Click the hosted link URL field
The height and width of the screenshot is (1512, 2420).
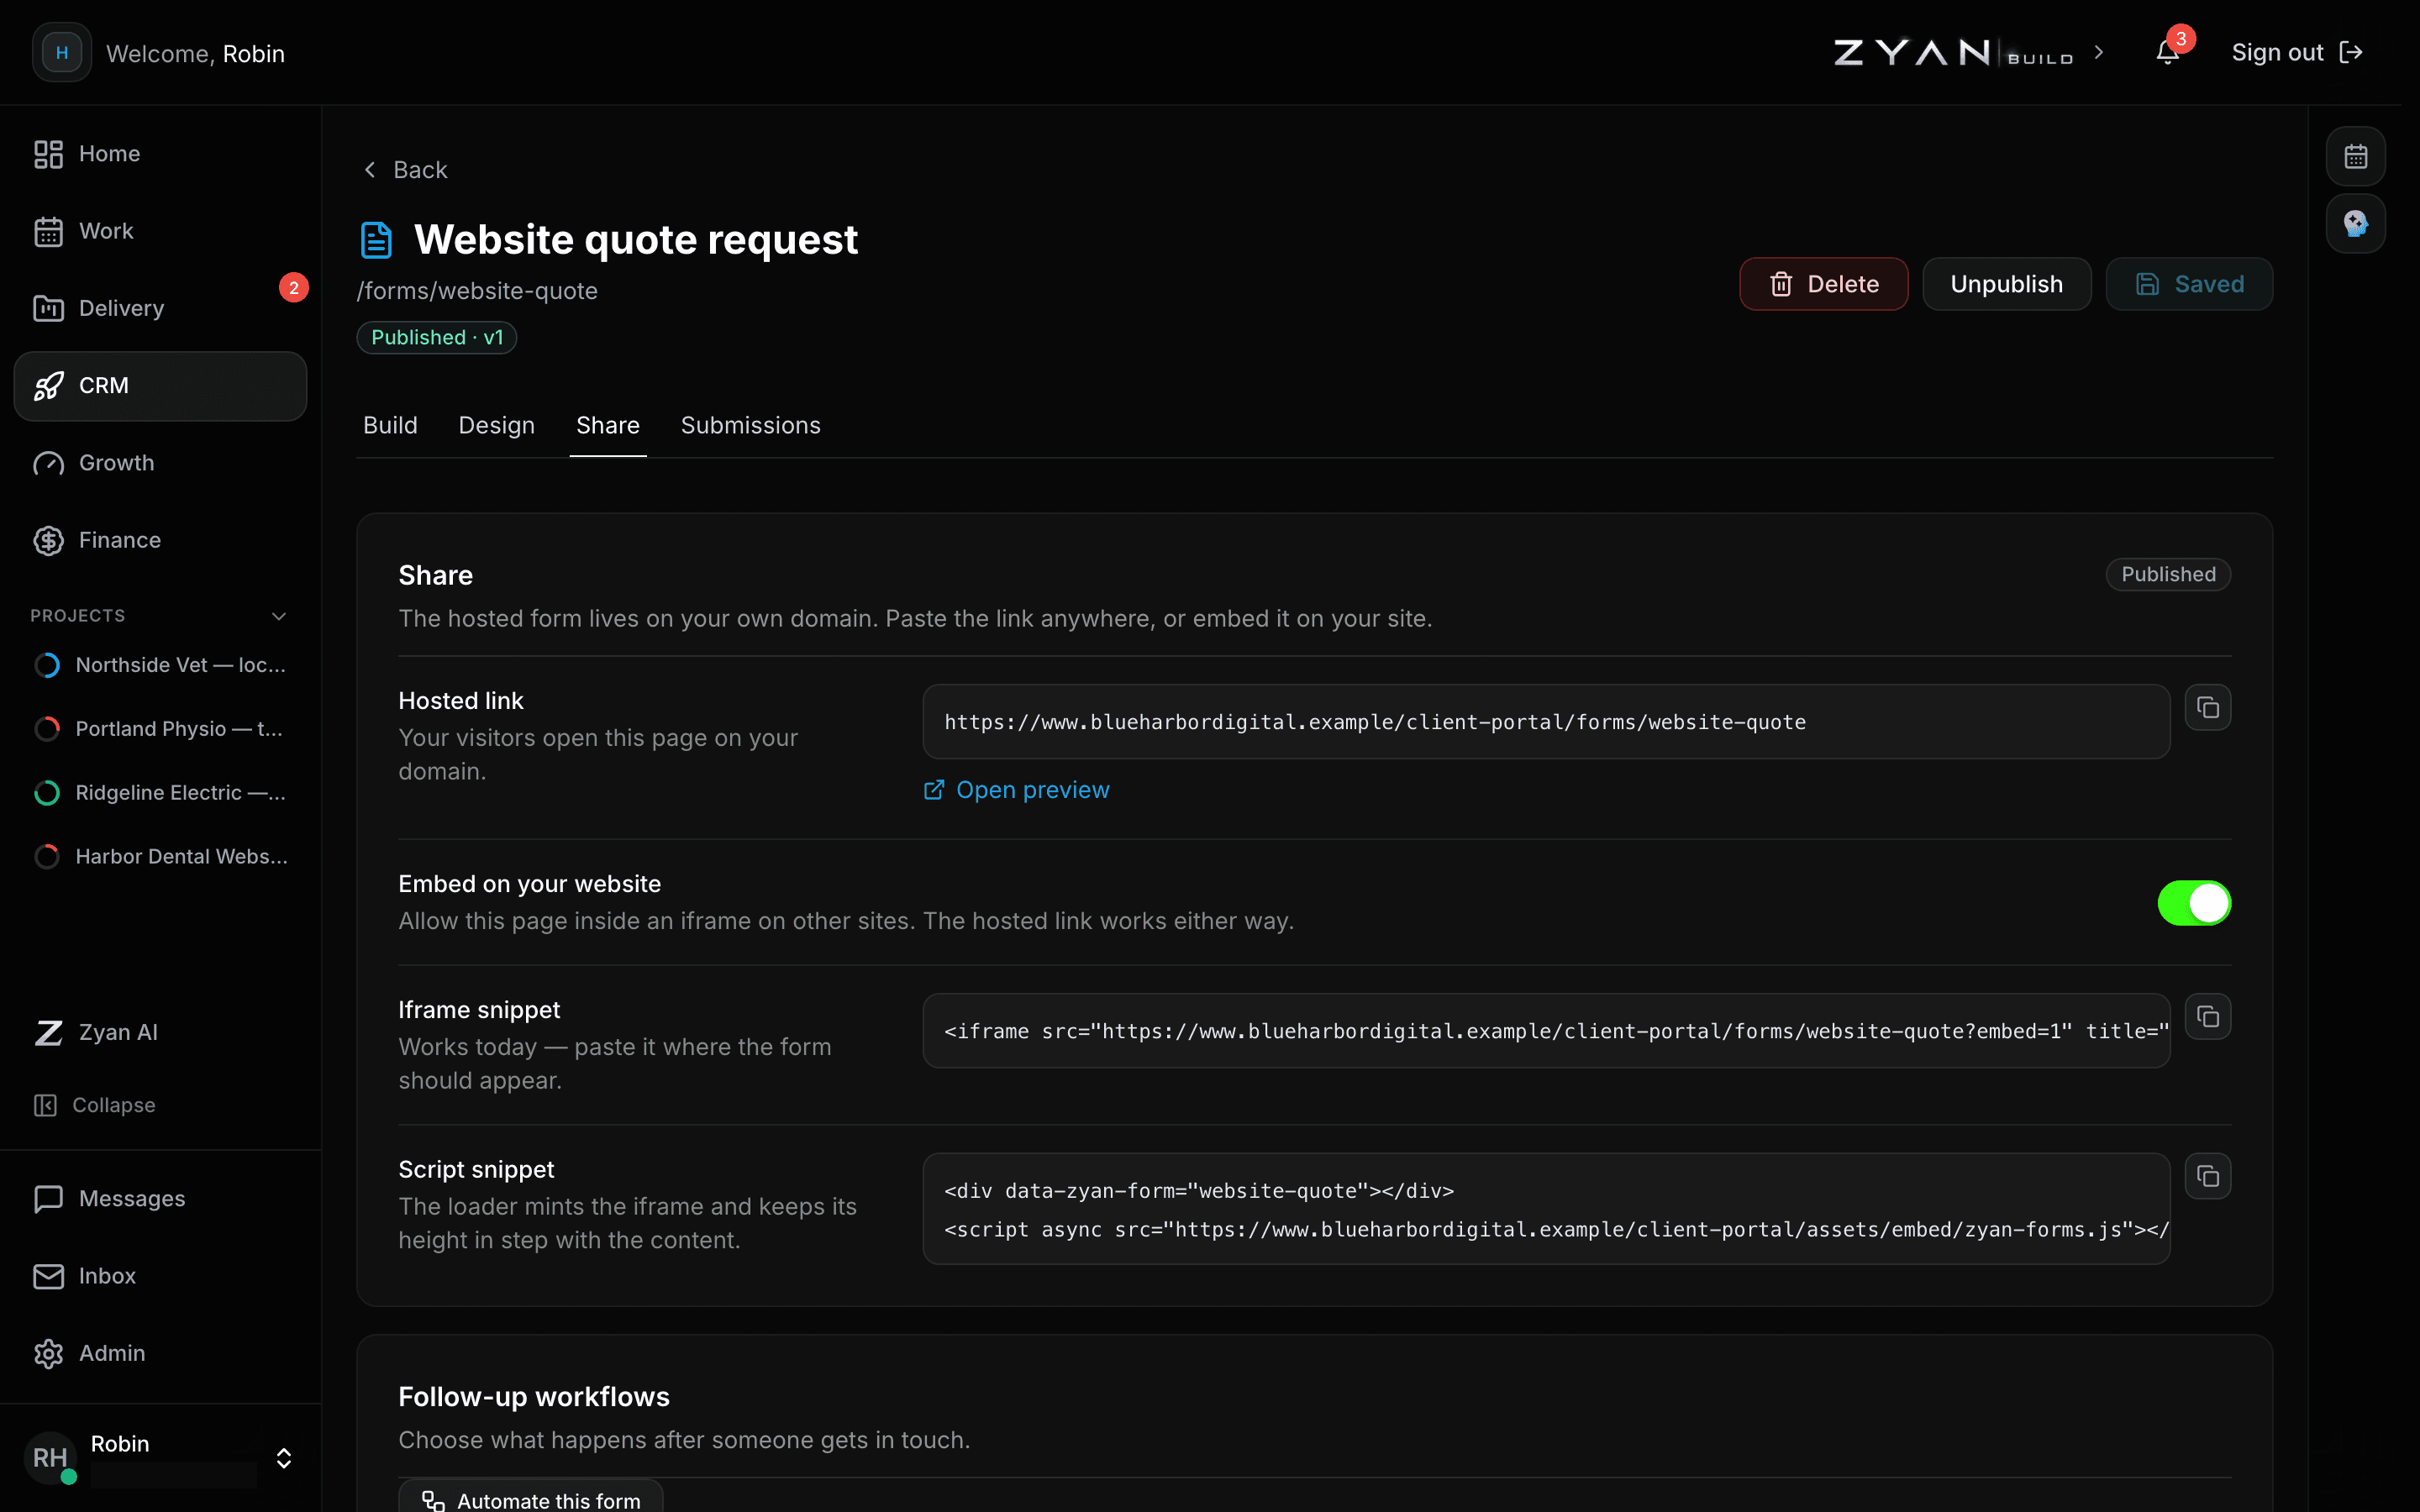point(1546,722)
